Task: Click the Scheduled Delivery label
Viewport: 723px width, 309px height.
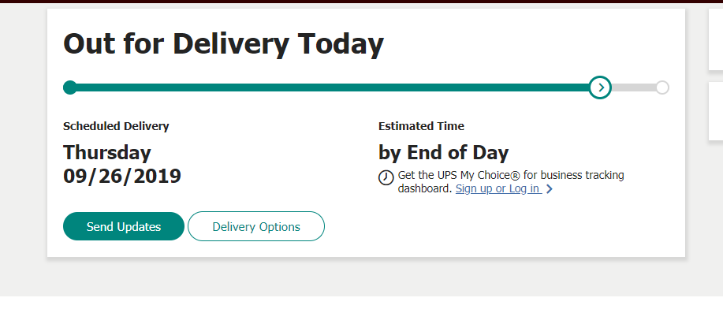Action: click(x=116, y=126)
